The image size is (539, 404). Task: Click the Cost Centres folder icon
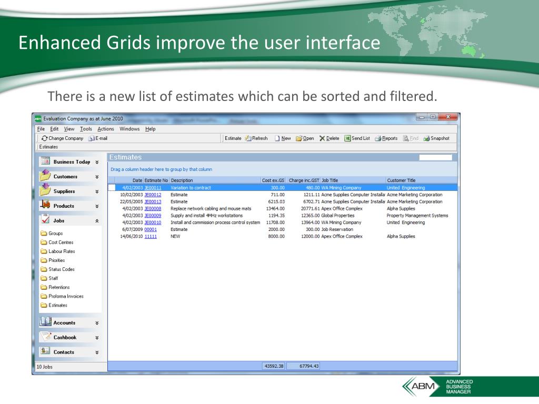pyautogui.click(x=44, y=242)
